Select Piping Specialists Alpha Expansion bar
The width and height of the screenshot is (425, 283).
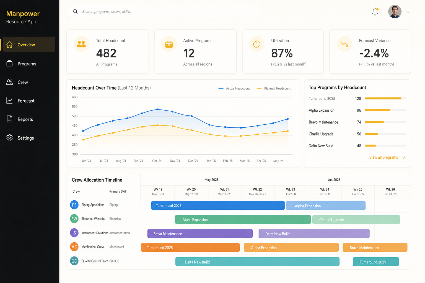pyautogui.click(x=326, y=206)
